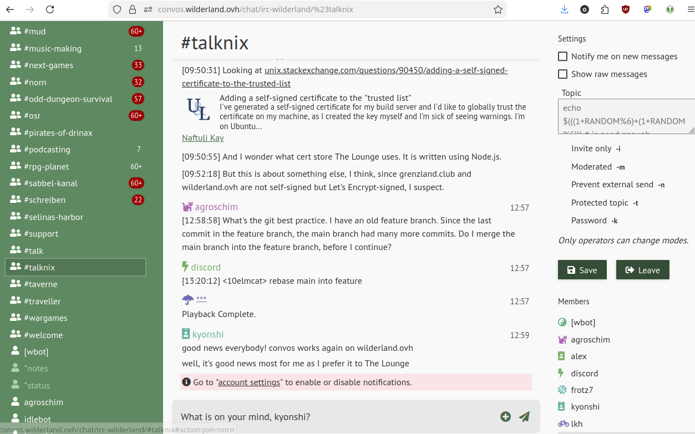The height and width of the screenshot is (434, 695).
Task: Open the uBlock Origin extension icon
Action: (626, 9)
